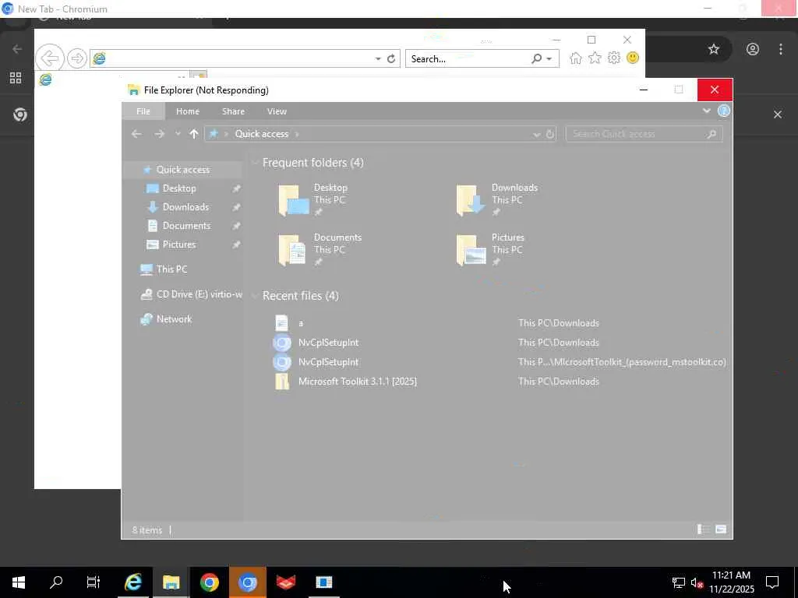Click File Explorer help icon
Viewport: 798px width, 598px height.
(724, 111)
